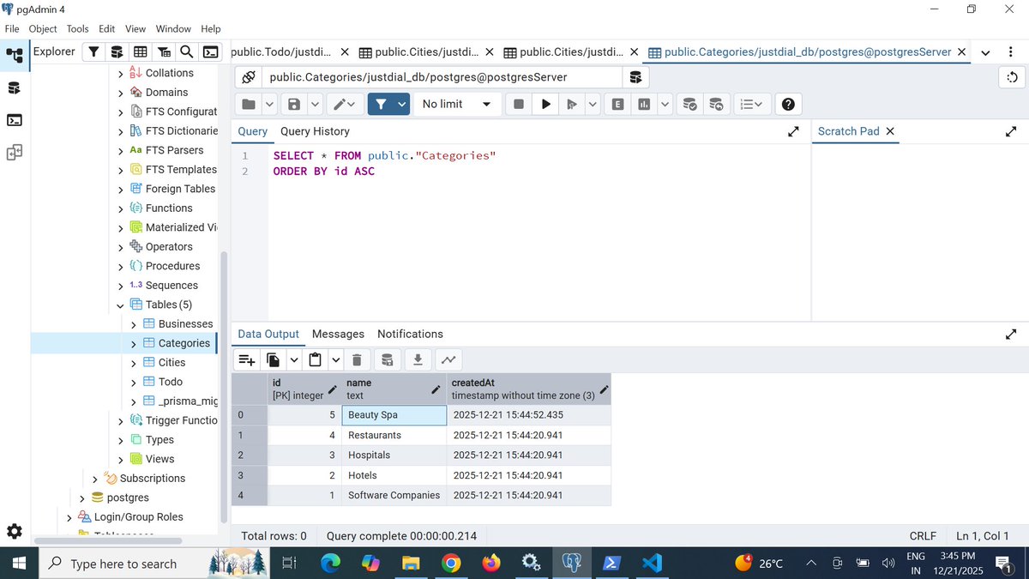Click the Open File folder icon
The width and height of the screenshot is (1029, 579).
tap(249, 104)
